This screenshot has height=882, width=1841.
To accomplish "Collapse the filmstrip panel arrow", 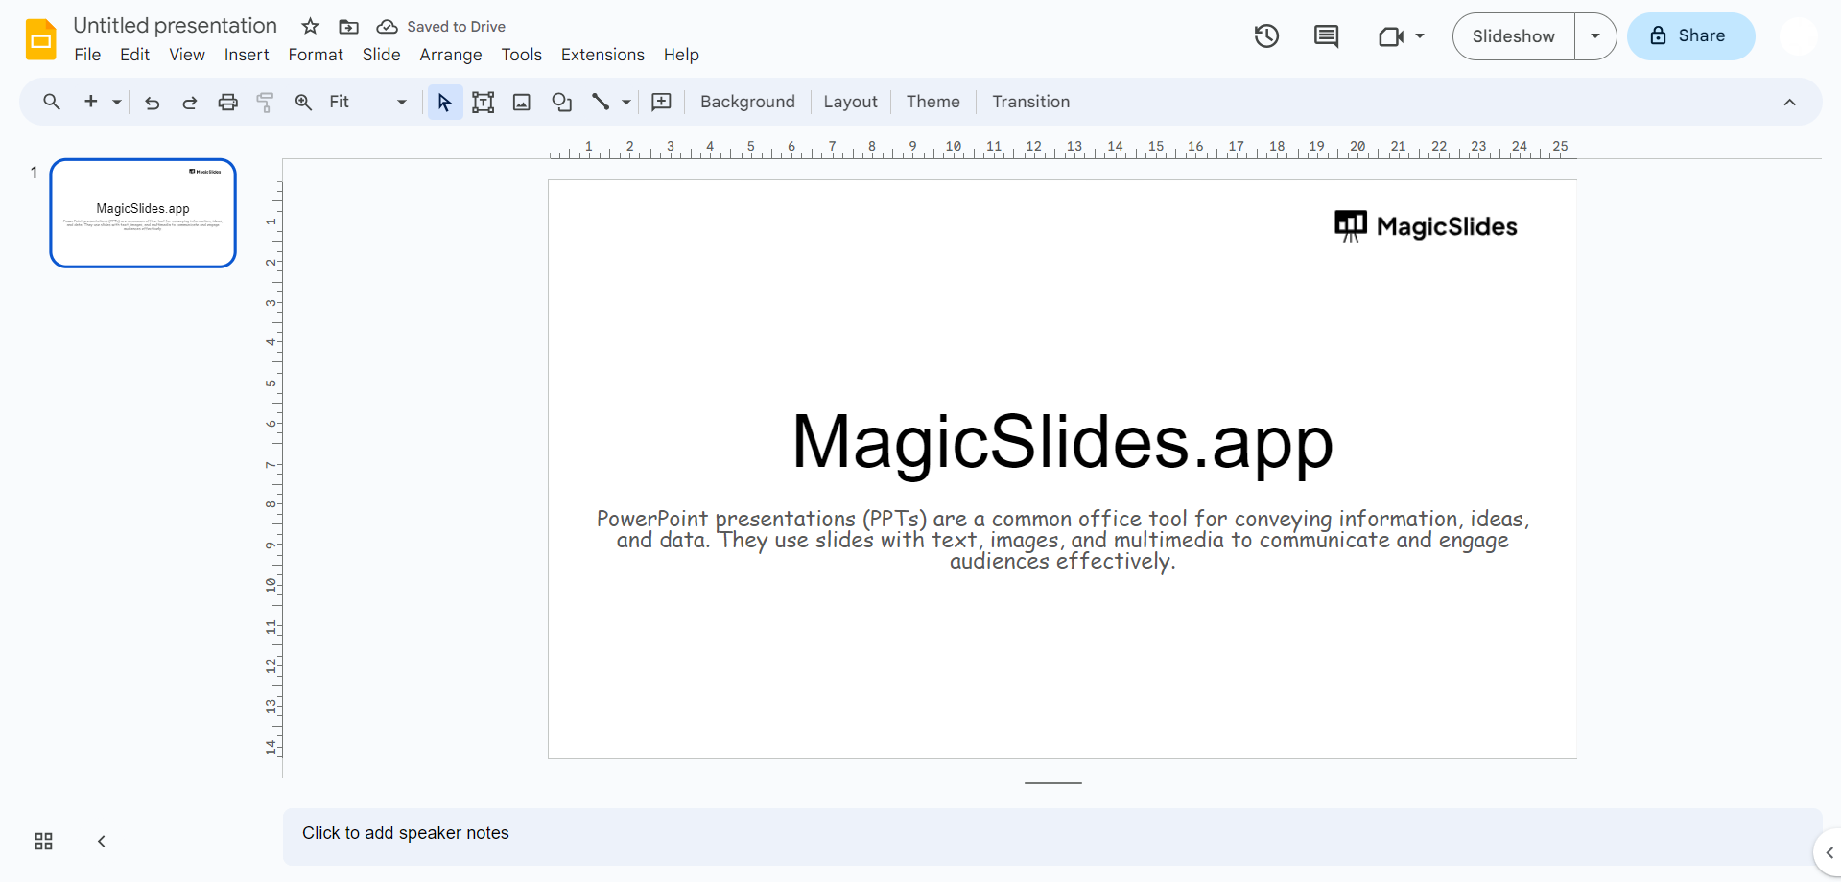I will (102, 841).
